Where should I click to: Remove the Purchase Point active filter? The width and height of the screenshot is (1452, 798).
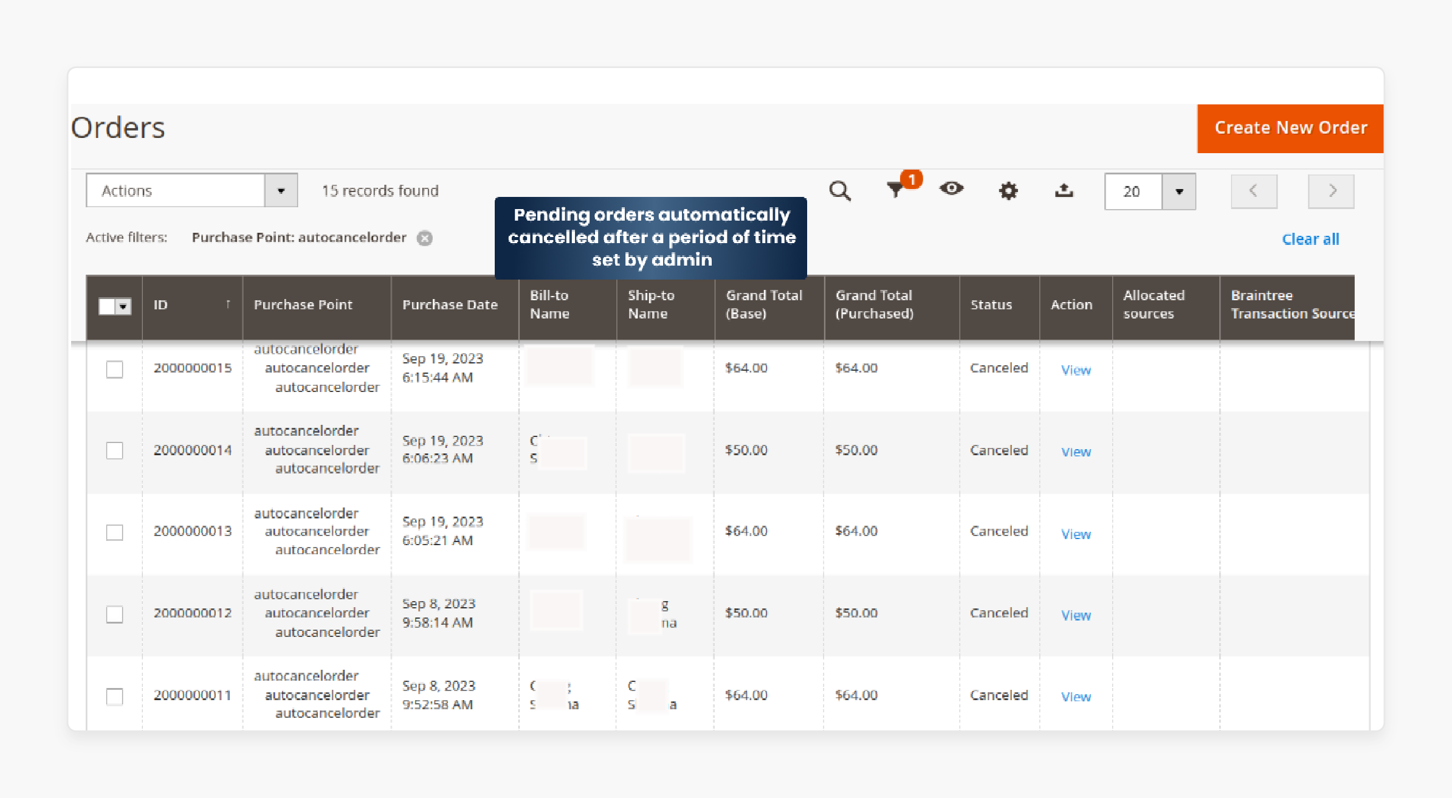click(x=425, y=238)
